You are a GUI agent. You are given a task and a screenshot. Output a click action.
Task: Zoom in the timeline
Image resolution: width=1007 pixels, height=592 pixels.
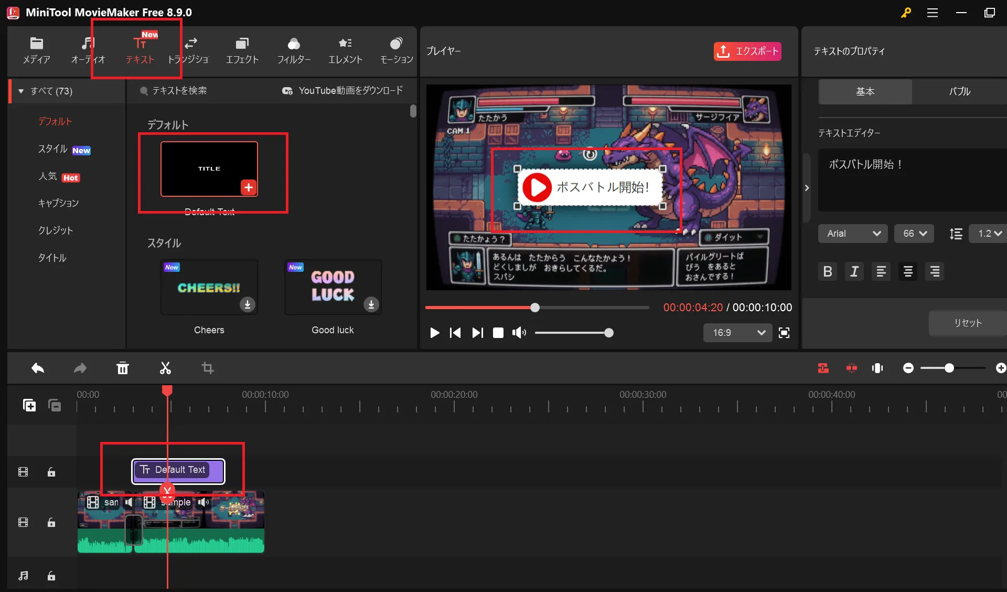1001,368
